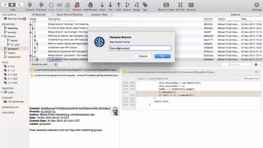The height and width of the screenshot is (148, 263).
Task: Select the groupsort branch in sidebar
Action: [13, 49]
